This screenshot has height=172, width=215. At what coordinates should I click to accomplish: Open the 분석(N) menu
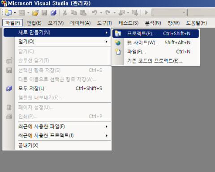[153, 23]
